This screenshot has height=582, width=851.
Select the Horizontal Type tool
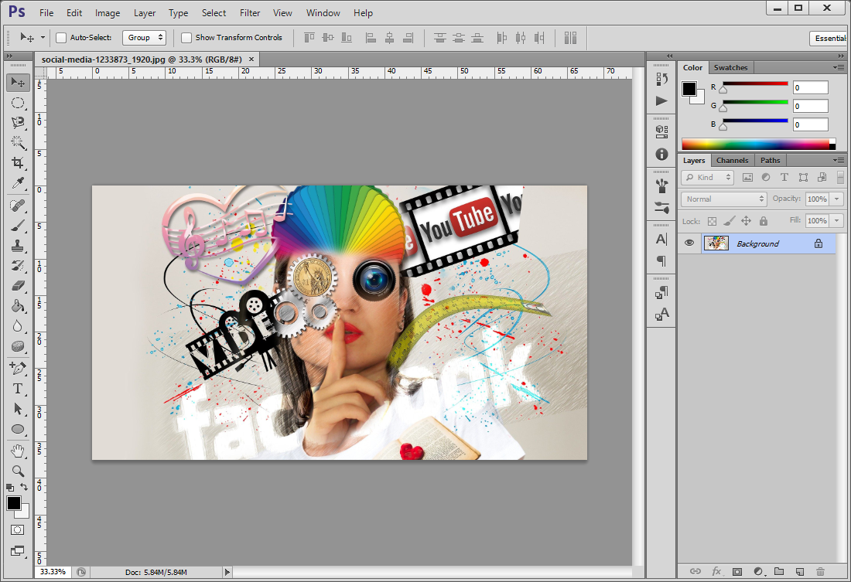coord(18,388)
